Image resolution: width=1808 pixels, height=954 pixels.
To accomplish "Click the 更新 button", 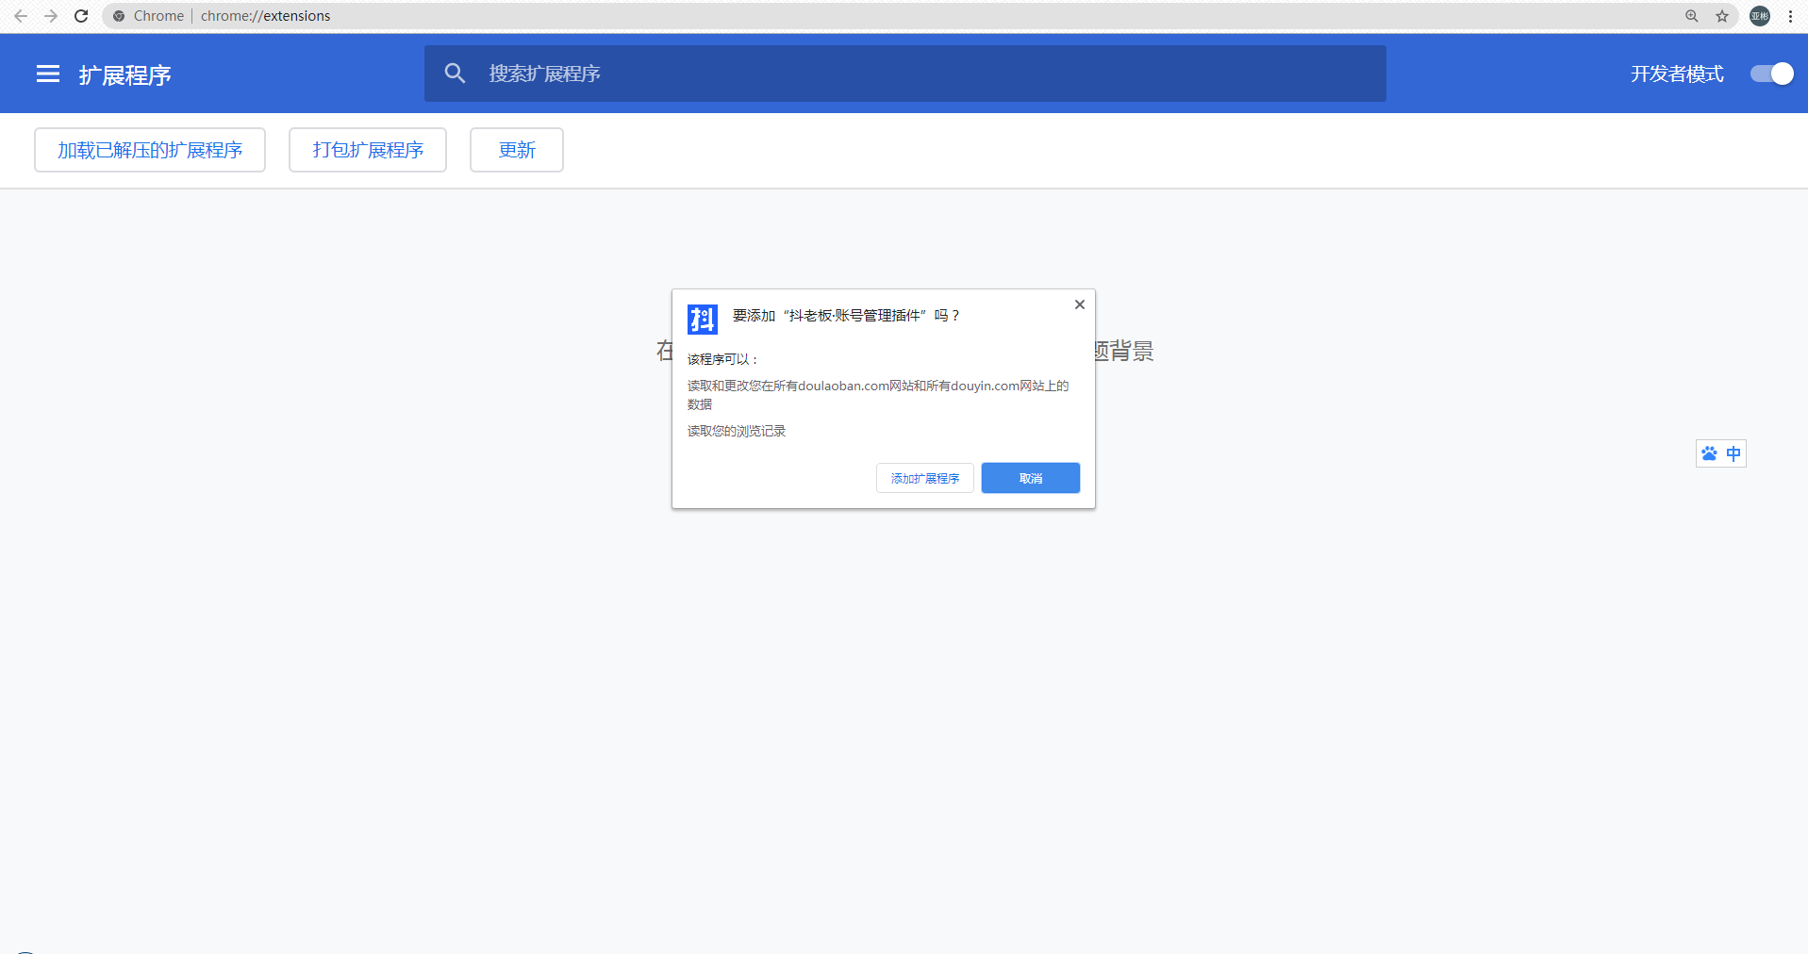I will click(517, 150).
